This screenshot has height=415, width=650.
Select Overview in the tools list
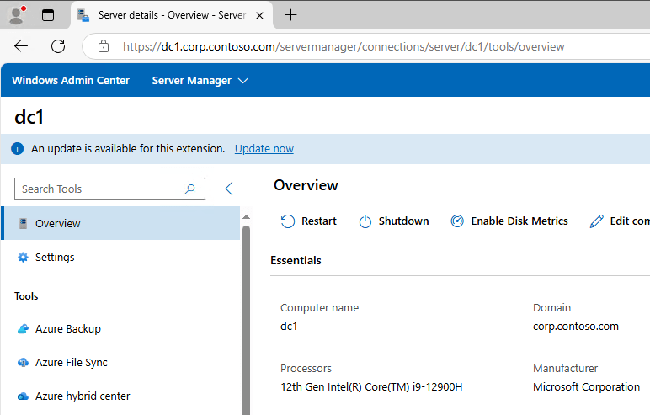coord(57,224)
